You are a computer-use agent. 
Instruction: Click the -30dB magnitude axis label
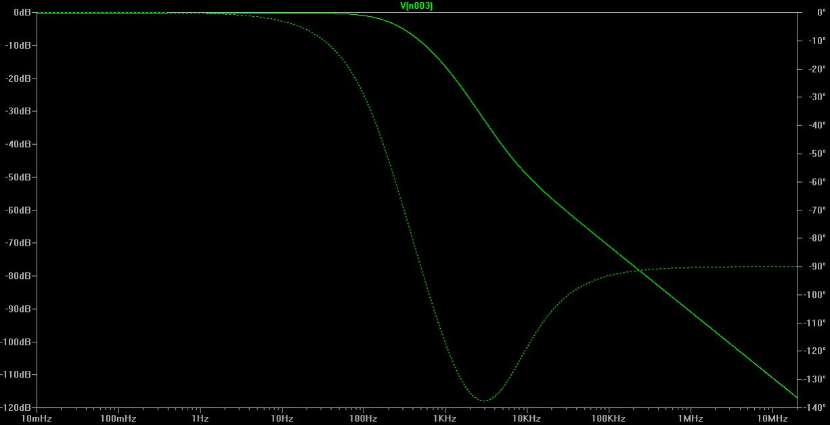19,111
